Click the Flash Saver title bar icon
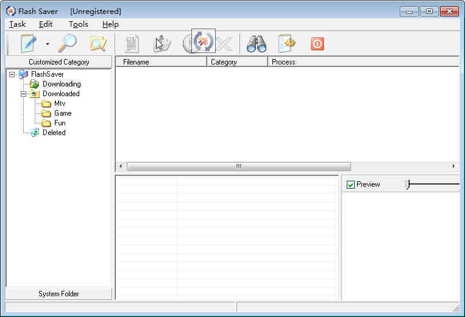The width and height of the screenshot is (465, 317). 11,11
